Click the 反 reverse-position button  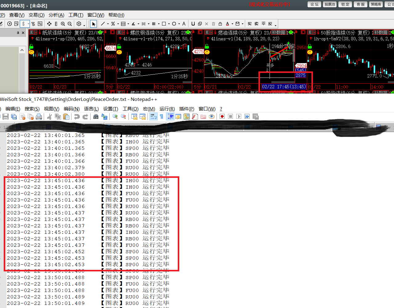(x=270, y=24)
